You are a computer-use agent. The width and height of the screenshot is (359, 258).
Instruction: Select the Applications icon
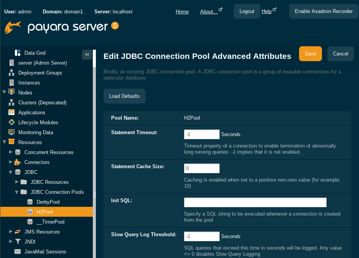pos(11,112)
